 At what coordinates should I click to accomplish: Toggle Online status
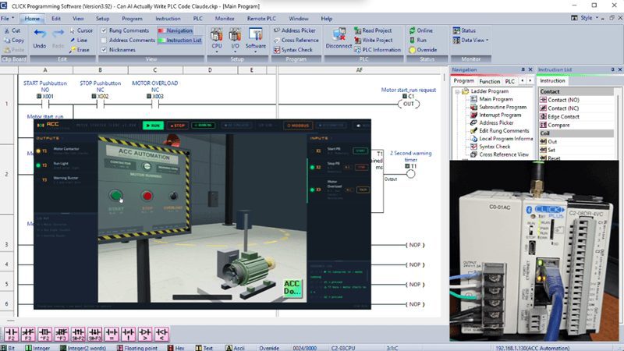(x=420, y=30)
